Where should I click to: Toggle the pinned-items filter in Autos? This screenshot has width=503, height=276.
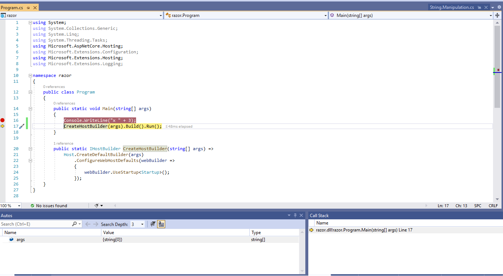tap(153, 224)
